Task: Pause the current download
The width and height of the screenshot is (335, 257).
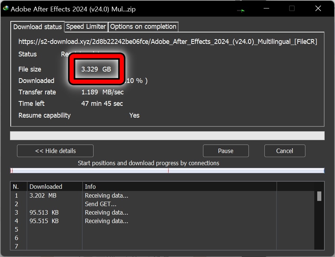Action: tap(226, 151)
